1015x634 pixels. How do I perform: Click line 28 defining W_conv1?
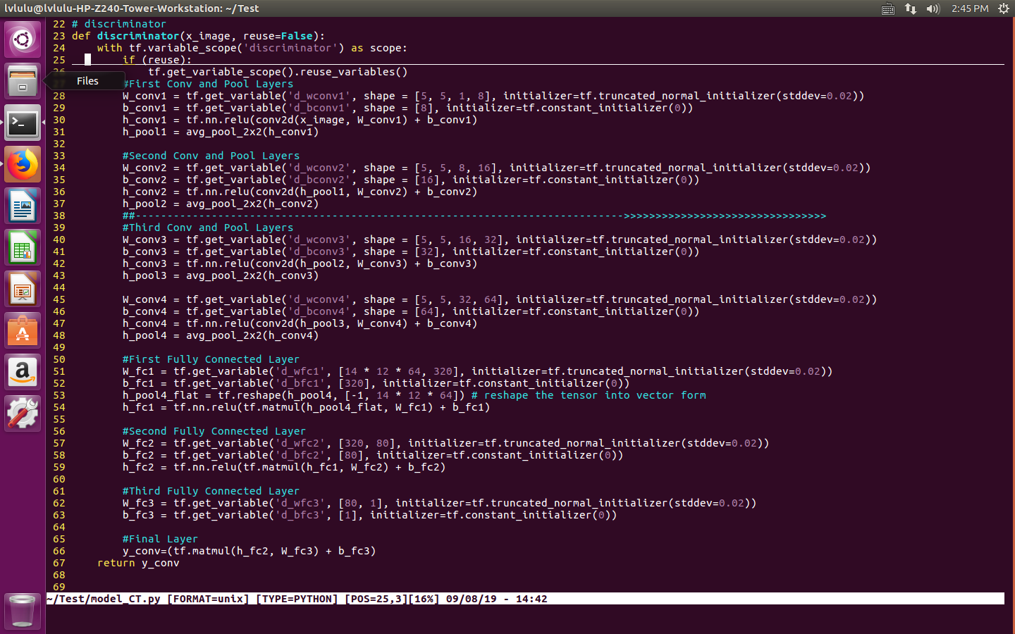(493, 96)
